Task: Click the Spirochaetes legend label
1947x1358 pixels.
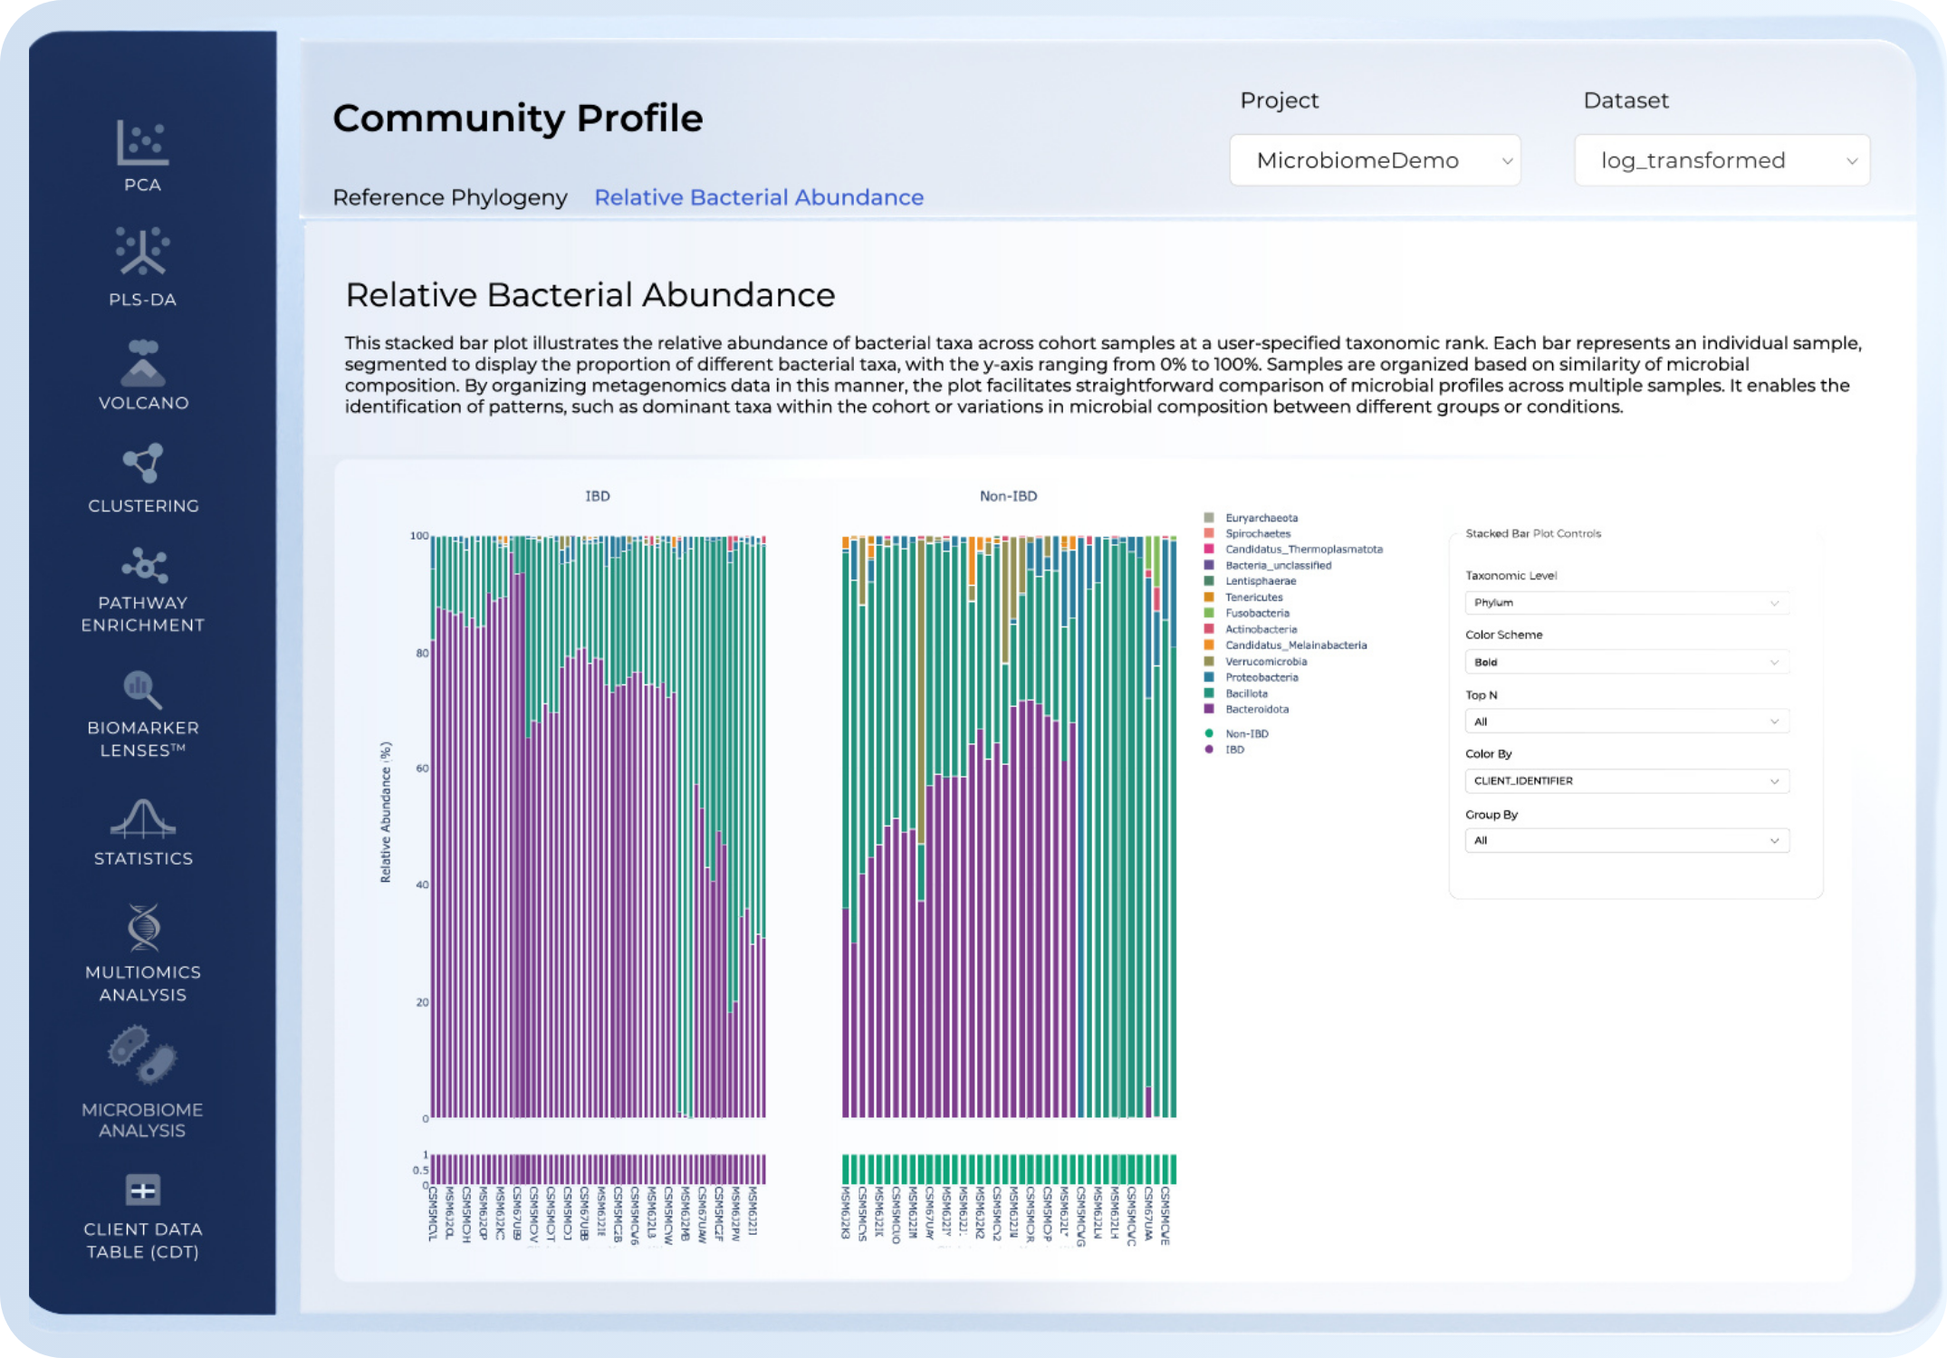Action: (x=1258, y=534)
